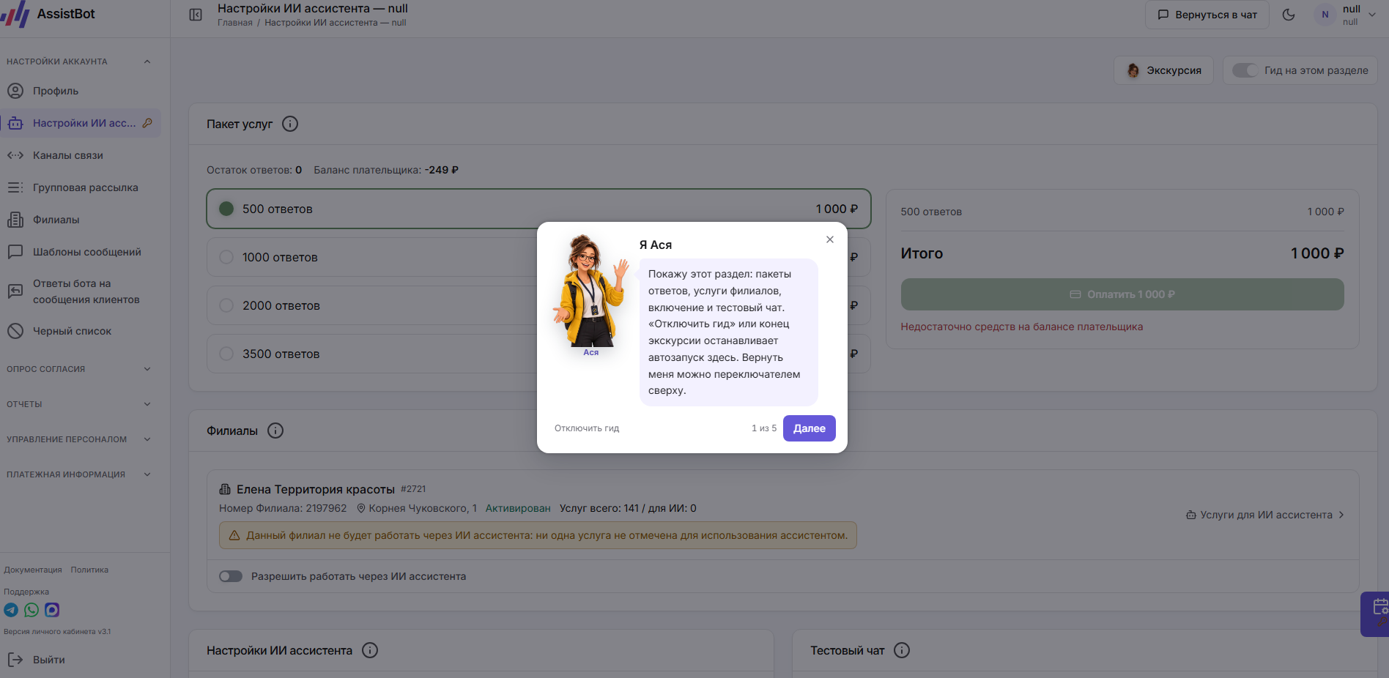Click info icon beside Настройки ИИ ассистента heading

click(370, 650)
